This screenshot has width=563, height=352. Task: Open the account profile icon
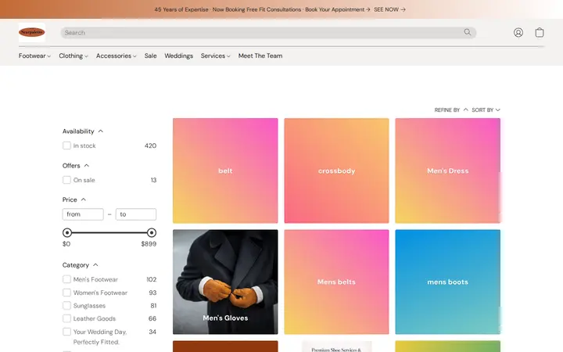click(518, 33)
